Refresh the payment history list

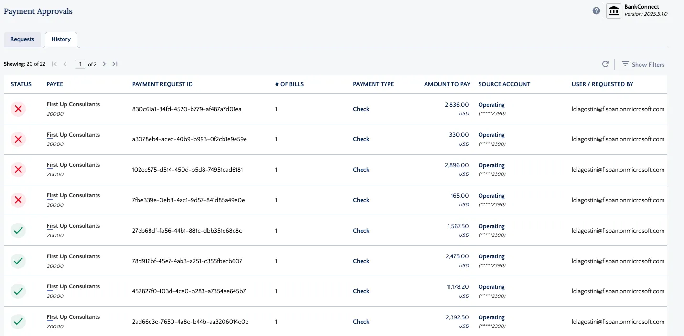(x=605, y=64)
